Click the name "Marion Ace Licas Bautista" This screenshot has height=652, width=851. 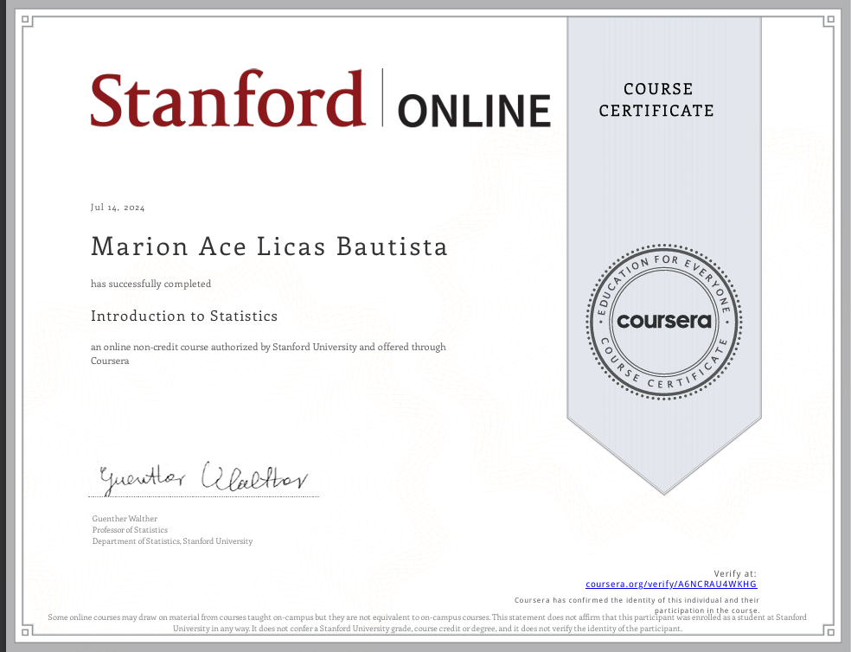click(269, 246)
